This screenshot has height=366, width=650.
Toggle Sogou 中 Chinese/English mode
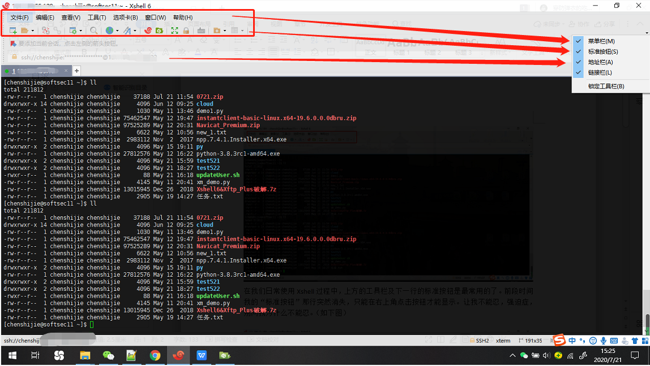pyautogui.click(x=572, y=341)
